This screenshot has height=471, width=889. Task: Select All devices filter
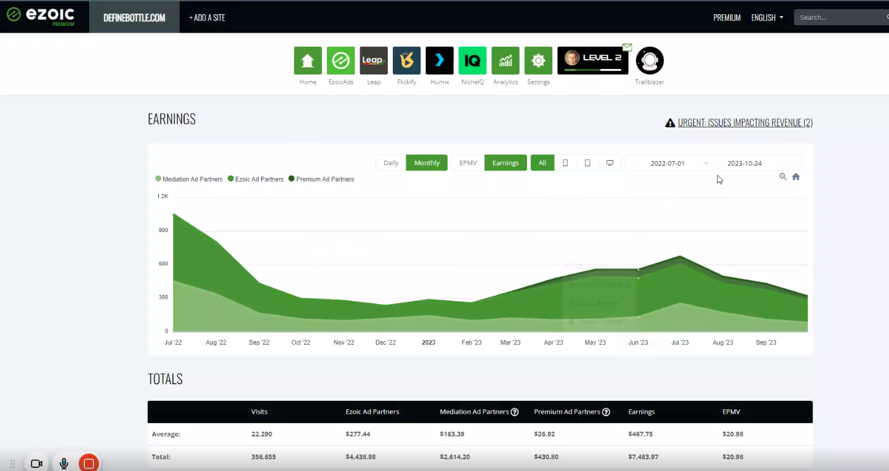542,163
